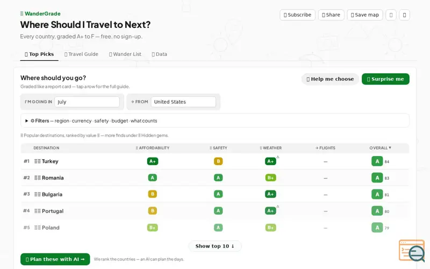This screenshot has height=269, width=430.
Task: Click Turkey's A+ affordability grade badge
Action: coord(153,161)
